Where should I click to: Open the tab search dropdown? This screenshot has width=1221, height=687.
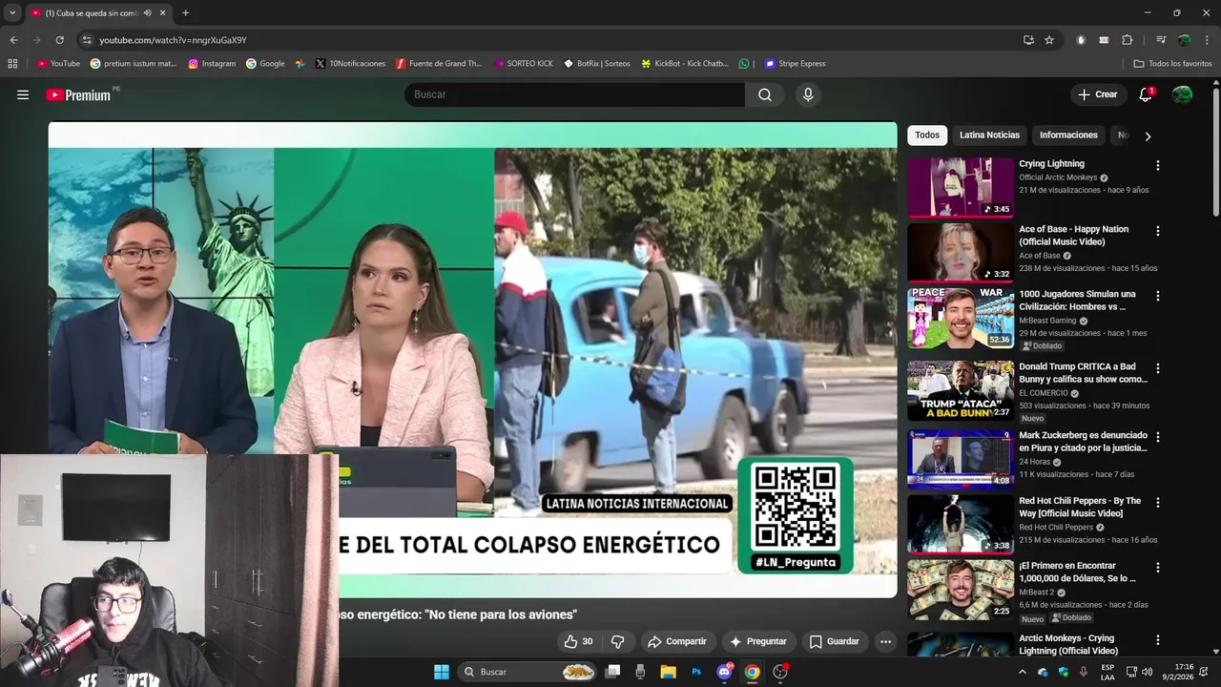[x=11, y=13]
